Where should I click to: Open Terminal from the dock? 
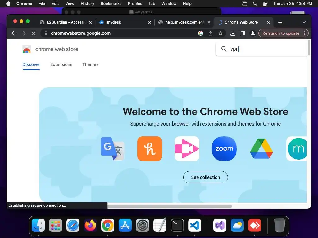[177, 225]
